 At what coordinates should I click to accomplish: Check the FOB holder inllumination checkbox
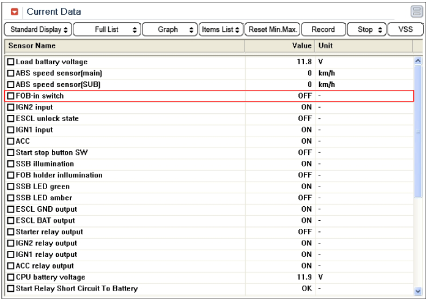[x=10, y=175]
